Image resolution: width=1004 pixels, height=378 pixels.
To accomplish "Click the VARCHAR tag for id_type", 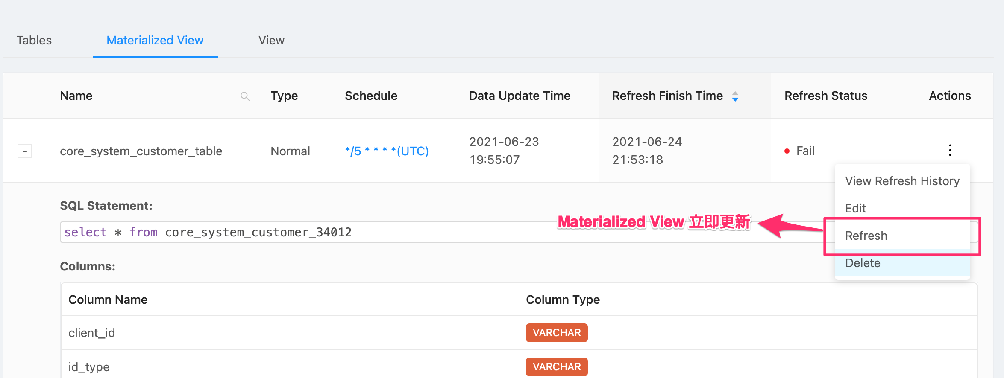I will [x=557, y=367].
